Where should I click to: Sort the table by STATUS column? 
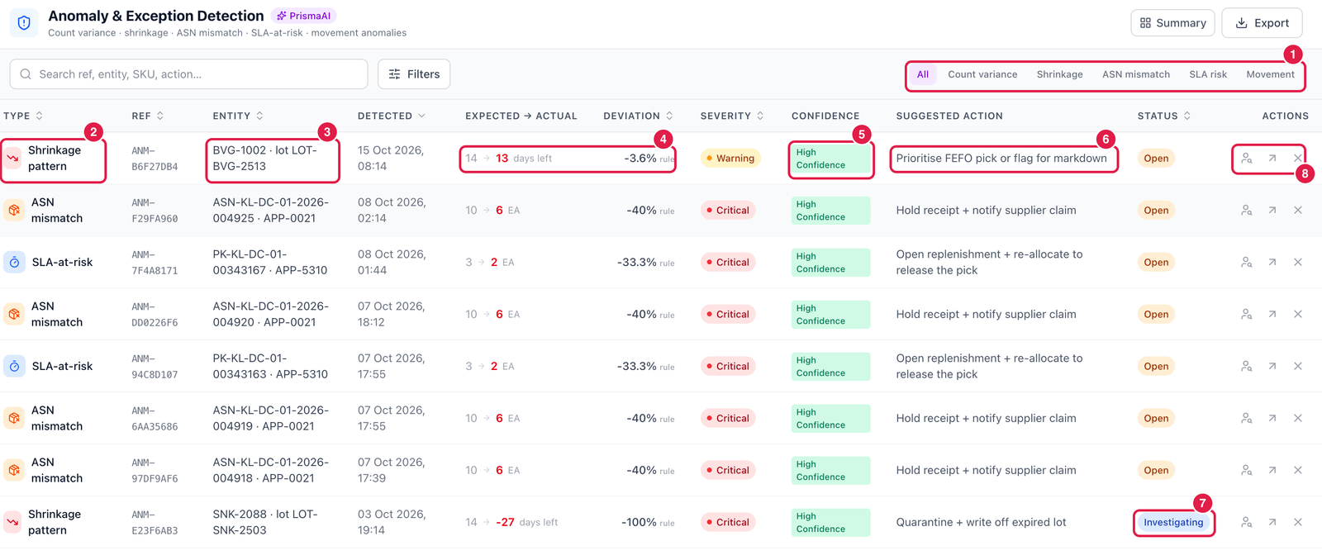click(1164, 116)
